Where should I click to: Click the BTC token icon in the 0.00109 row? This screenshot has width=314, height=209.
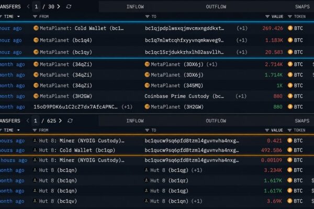[289, 160]
